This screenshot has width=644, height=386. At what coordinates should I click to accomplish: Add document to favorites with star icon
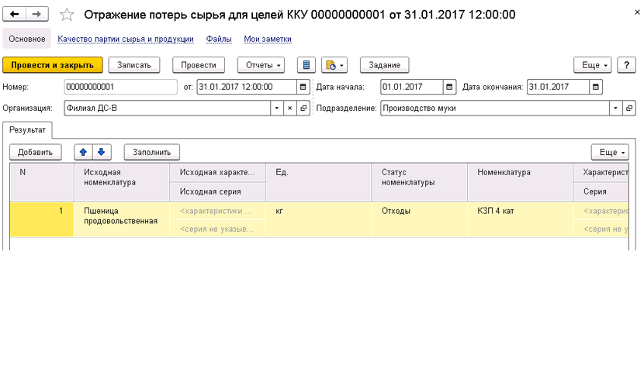click(x=67, y=15)
